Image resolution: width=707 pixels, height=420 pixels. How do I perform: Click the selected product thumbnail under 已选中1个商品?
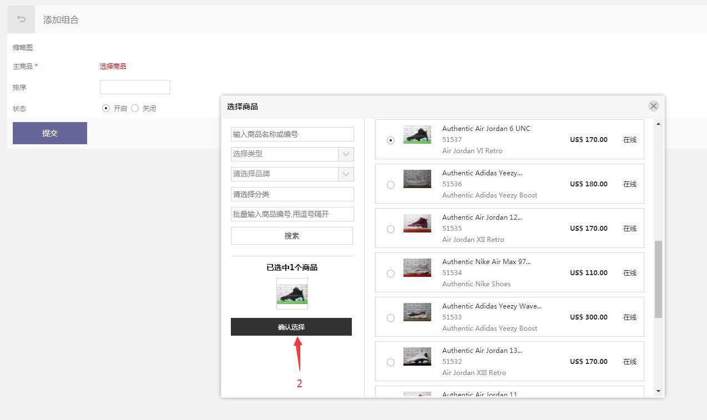(292, 294)
